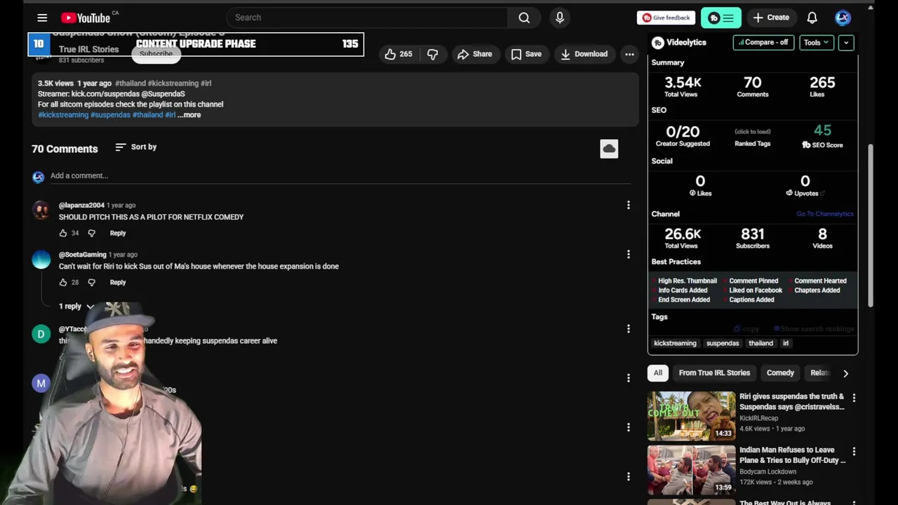The width and height of the screenshot is (898, 505).
Task: Open the account avatar menu
Action: click(843, 18)
